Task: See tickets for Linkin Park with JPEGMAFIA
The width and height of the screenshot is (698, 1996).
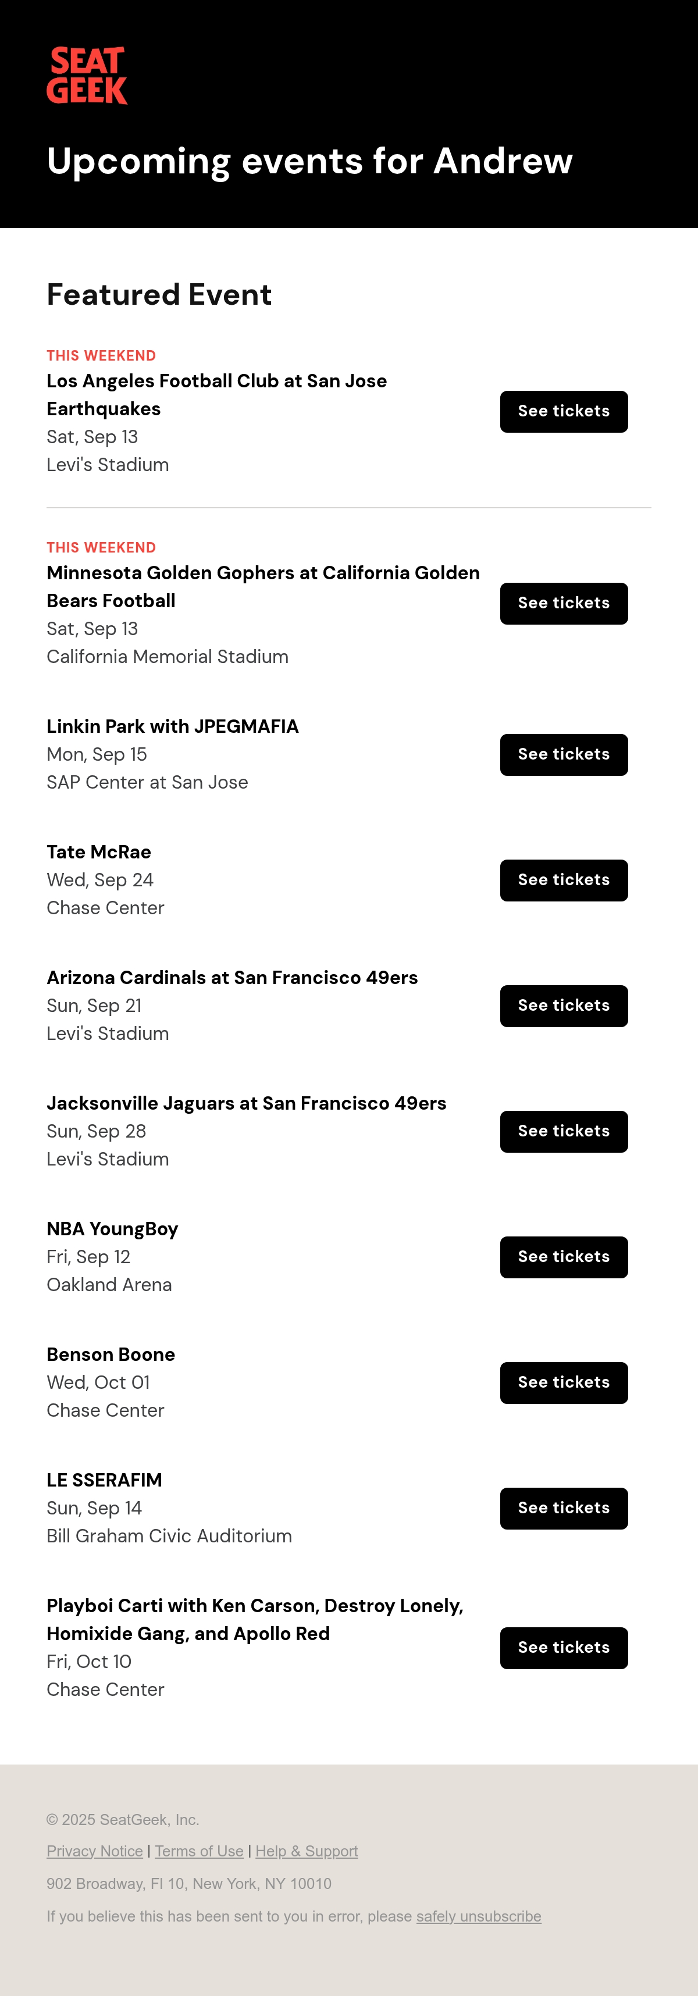Action: [563, 755]
